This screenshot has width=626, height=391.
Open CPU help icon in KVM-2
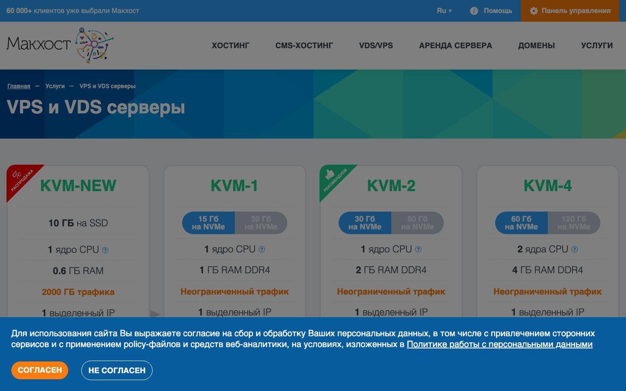(418, 249)
